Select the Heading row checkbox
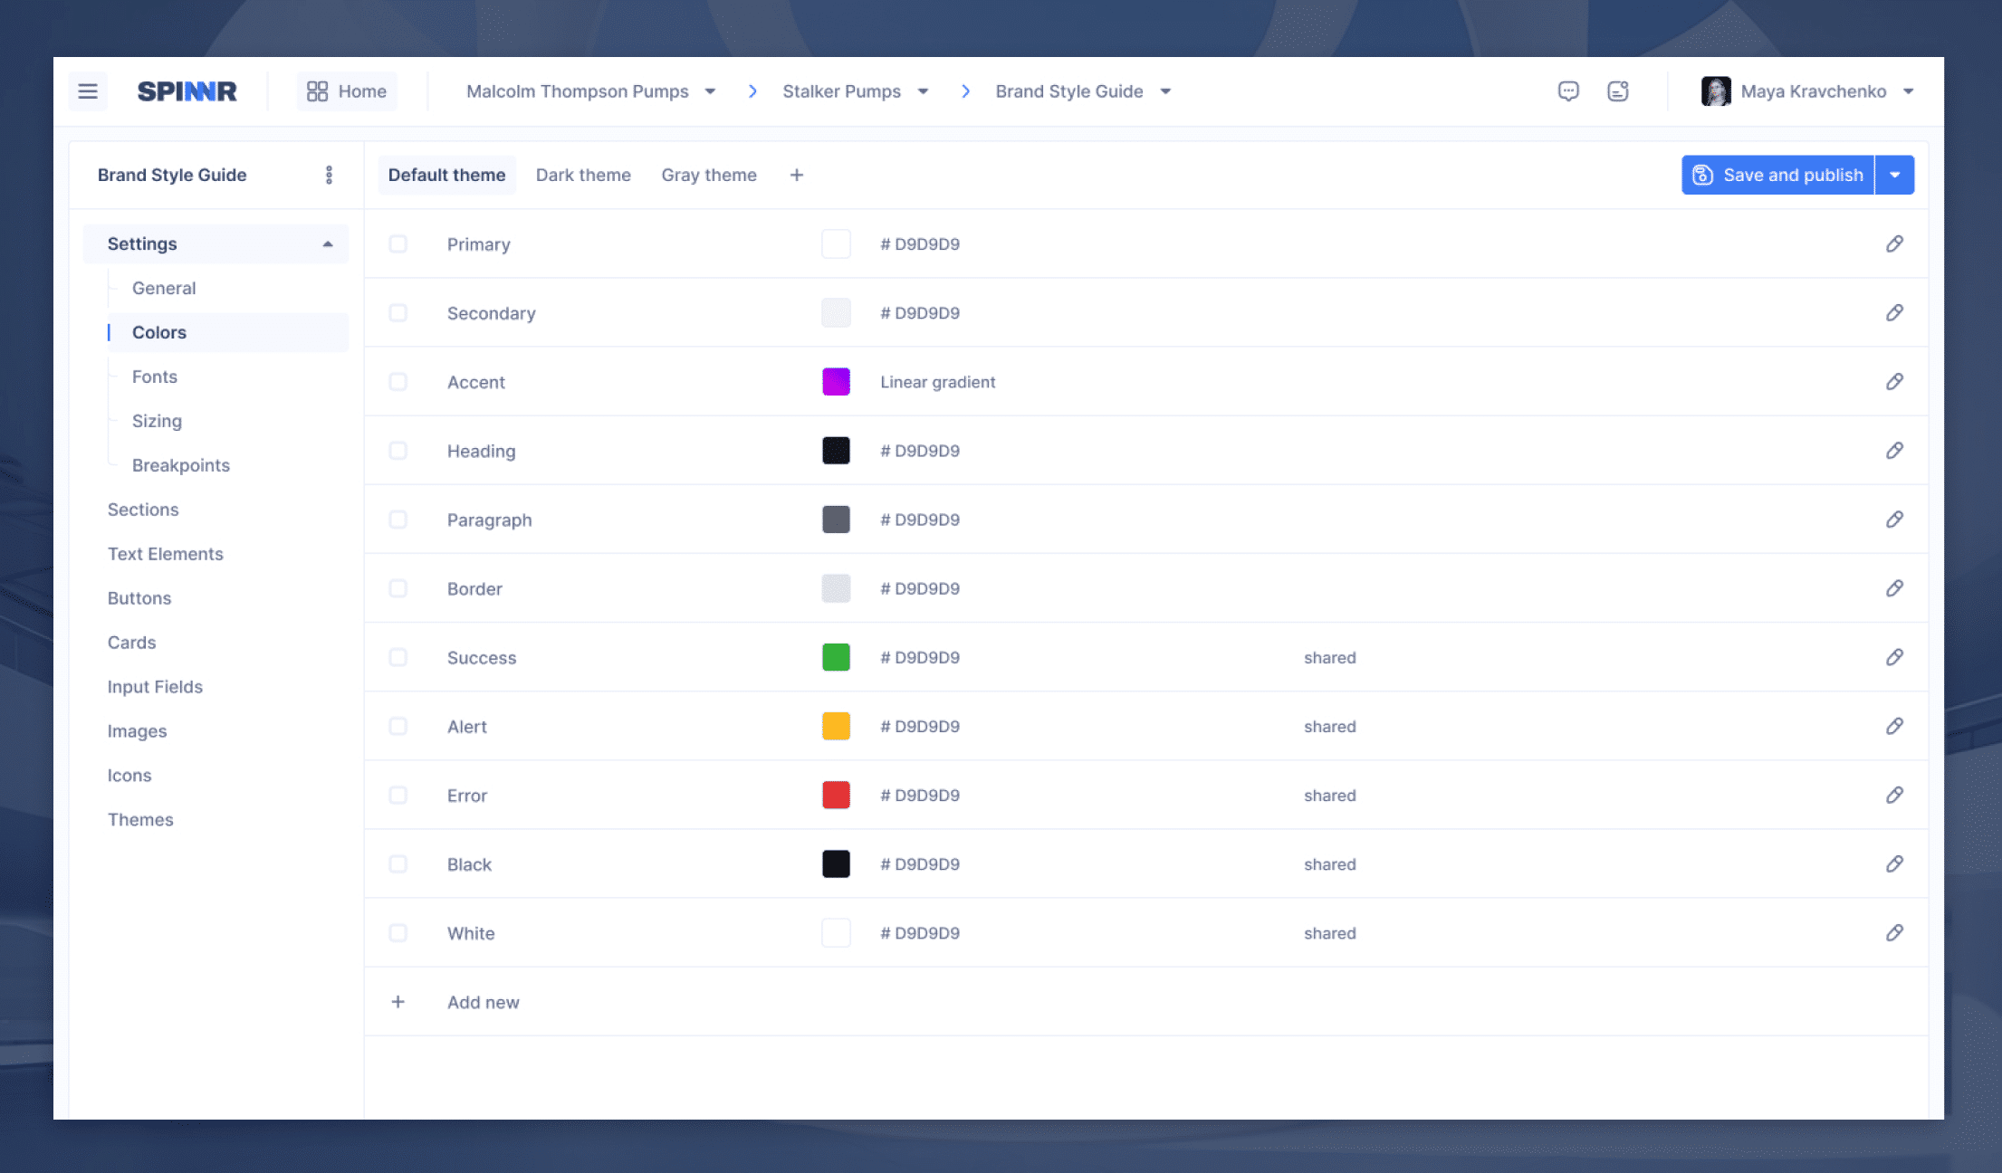This screenshot has width=2002, height=1173. (x=398, y=451)
